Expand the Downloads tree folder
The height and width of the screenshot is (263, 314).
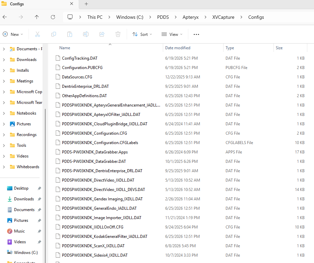pos(4,60)
